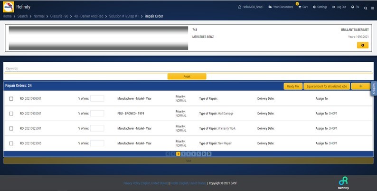Click the silver gradient color swatch

click(98, 38)
